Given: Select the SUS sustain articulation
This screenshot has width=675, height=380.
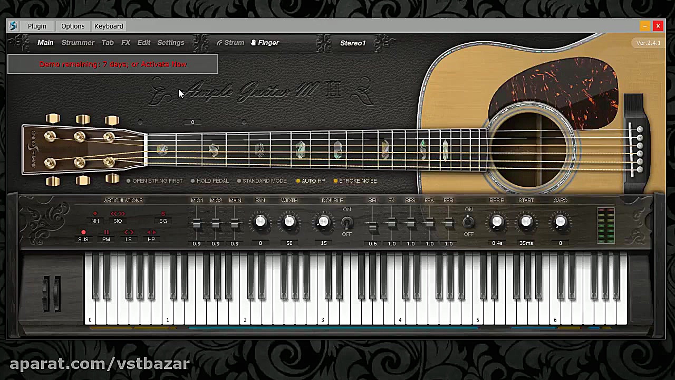Looking at the screenshot, I should (x=83, y=236).
